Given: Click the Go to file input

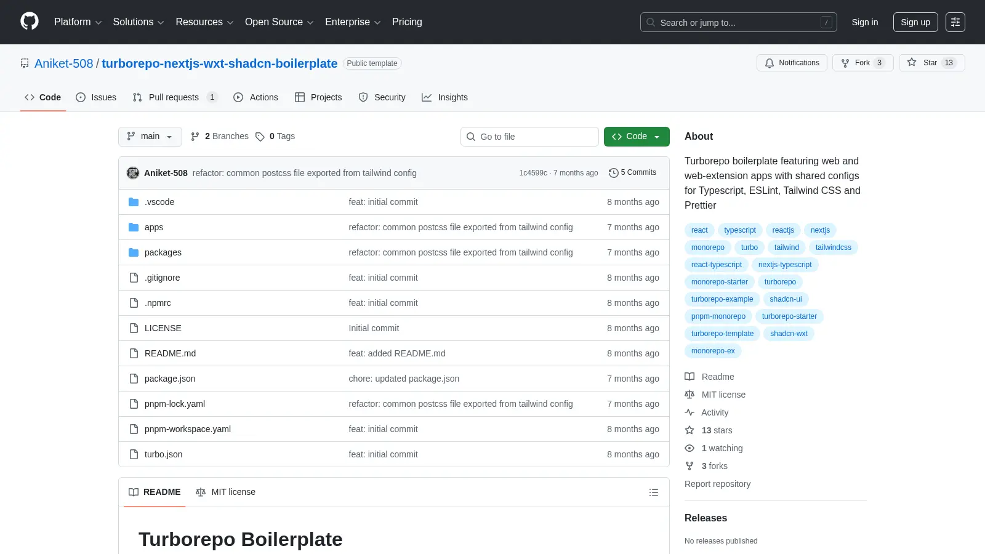Looking at the screenshot, I should [x=529, y=137].
